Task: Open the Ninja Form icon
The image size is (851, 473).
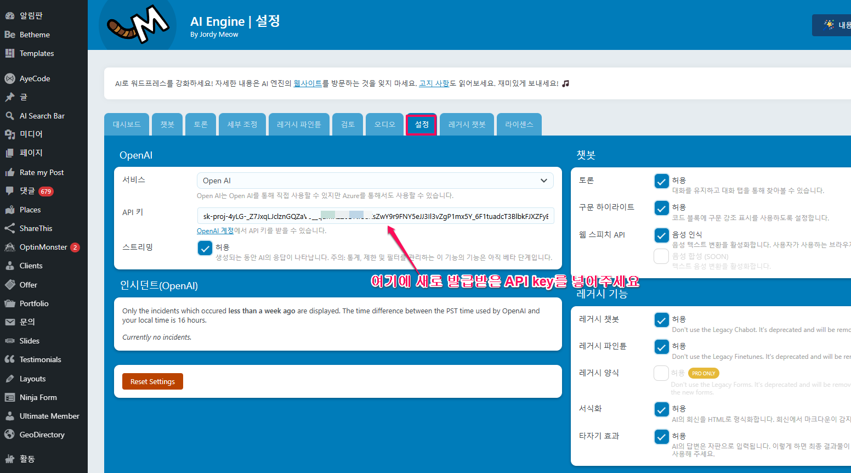Action: coord(10,397)
